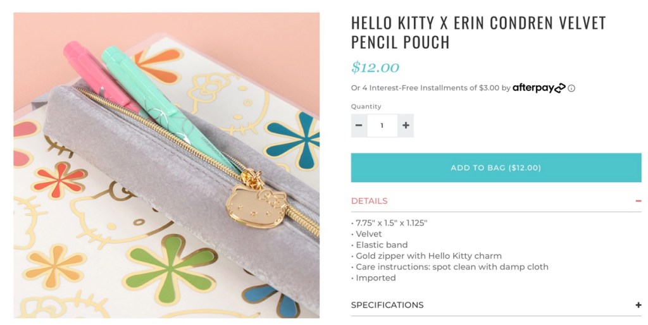Increase quantity with the plus button
The height and width of the screenshot is (325, 648).
[406, 125]
